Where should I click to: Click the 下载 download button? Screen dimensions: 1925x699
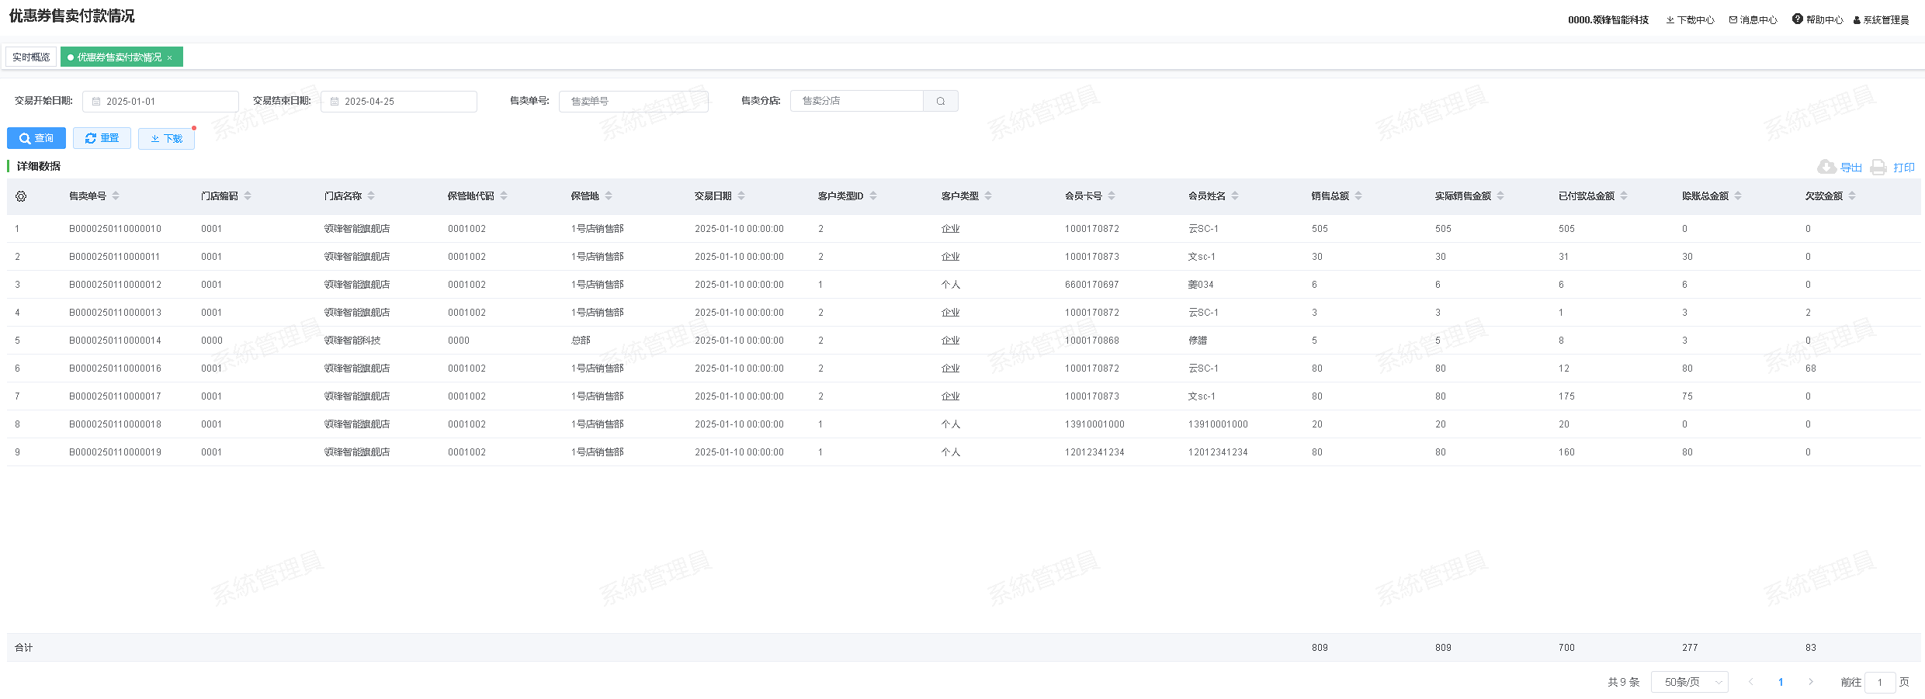tap(166, 139)
